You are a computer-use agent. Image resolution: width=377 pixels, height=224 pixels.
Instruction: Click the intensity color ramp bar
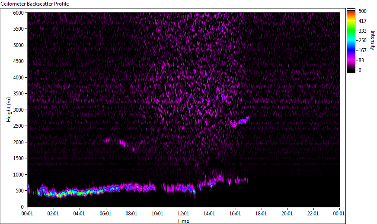(x=351, y=40)
